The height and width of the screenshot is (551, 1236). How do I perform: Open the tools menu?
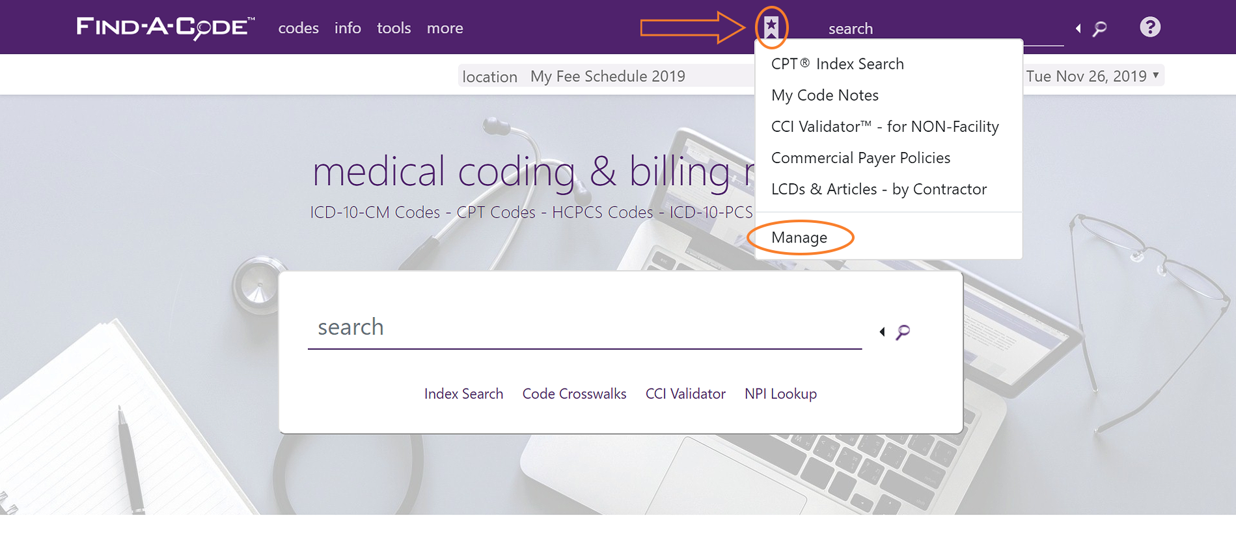tap(394, 28)
